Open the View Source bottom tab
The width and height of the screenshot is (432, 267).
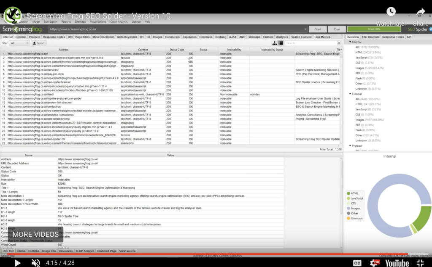coord(127,251)
